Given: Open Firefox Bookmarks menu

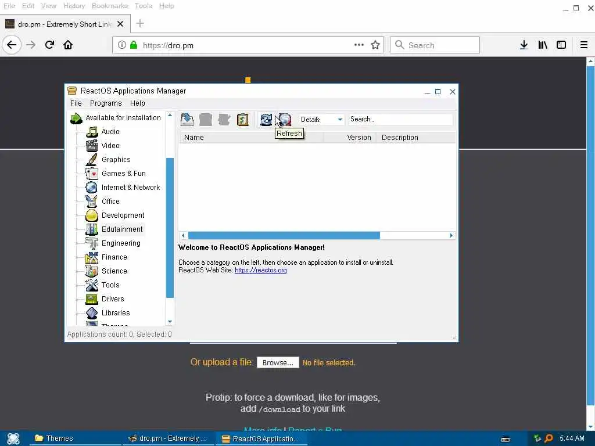Looking at the screenshot, I should 110,6.
